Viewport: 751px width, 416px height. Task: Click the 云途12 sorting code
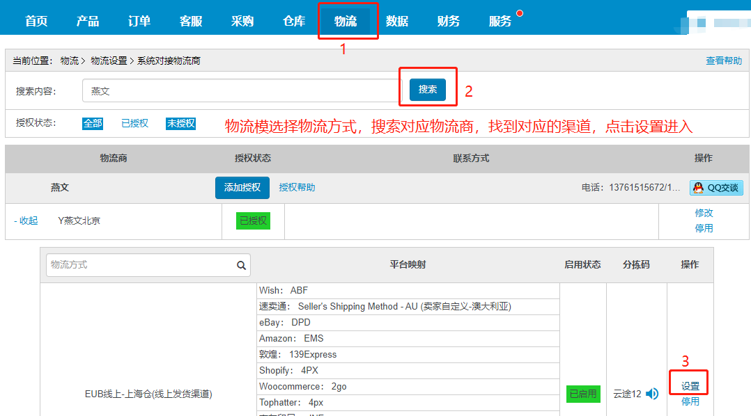(x=627, y=394)
